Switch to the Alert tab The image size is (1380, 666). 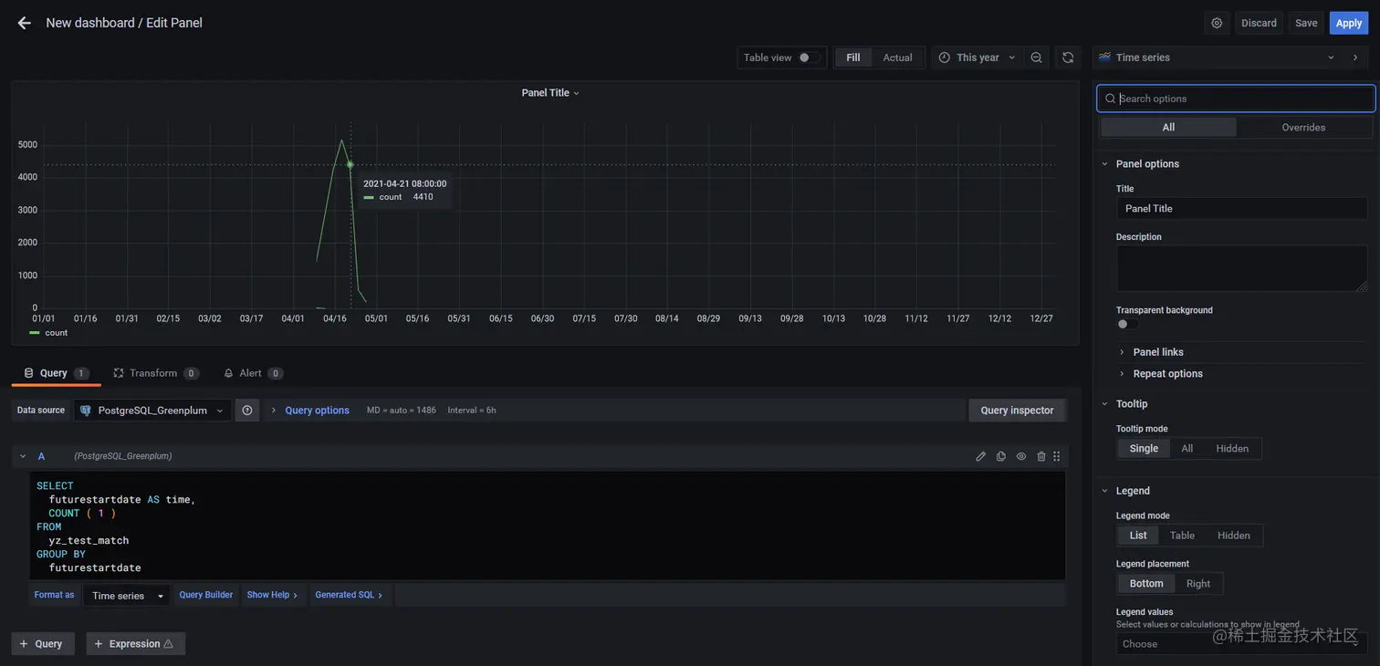(253, 373)
